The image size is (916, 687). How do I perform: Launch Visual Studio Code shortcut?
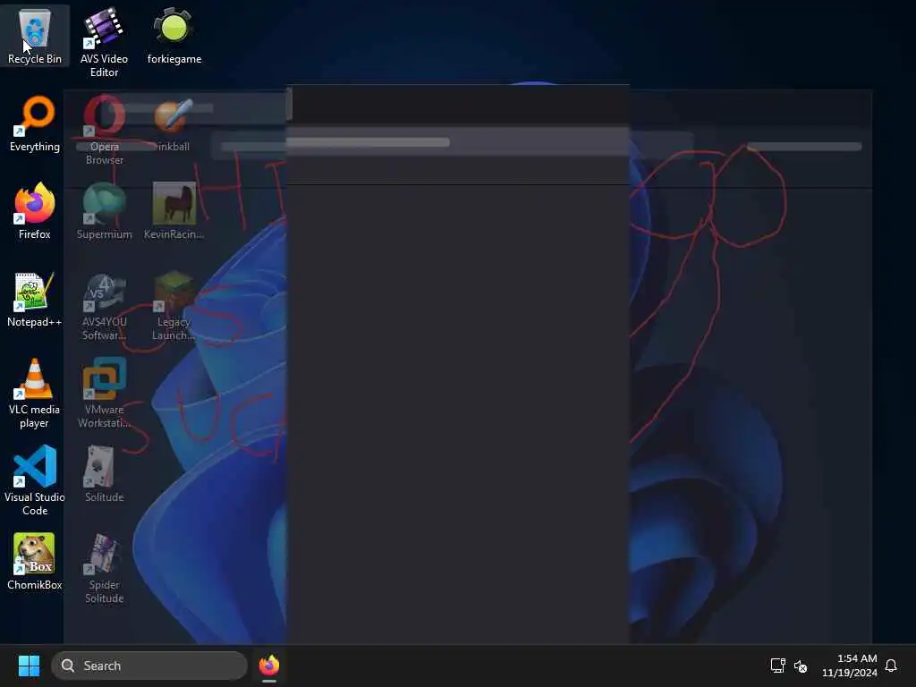[x=35, y=480]
